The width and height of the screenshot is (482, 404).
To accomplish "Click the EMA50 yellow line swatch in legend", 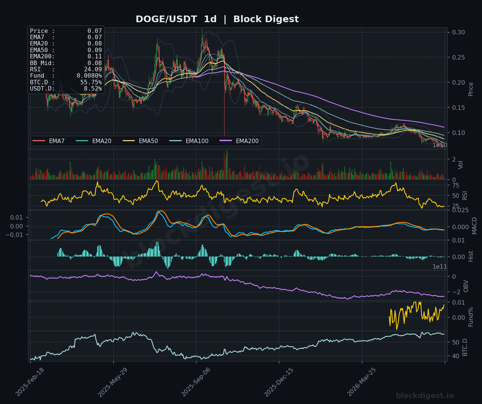I will 129,141.
